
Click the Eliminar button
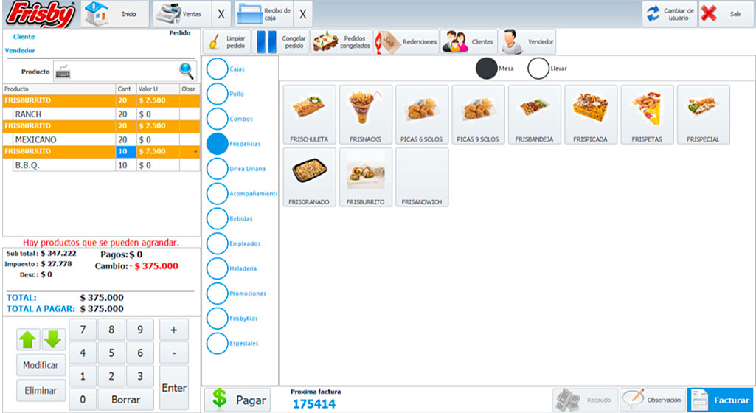pyautogui.click(x=41, y=390)
